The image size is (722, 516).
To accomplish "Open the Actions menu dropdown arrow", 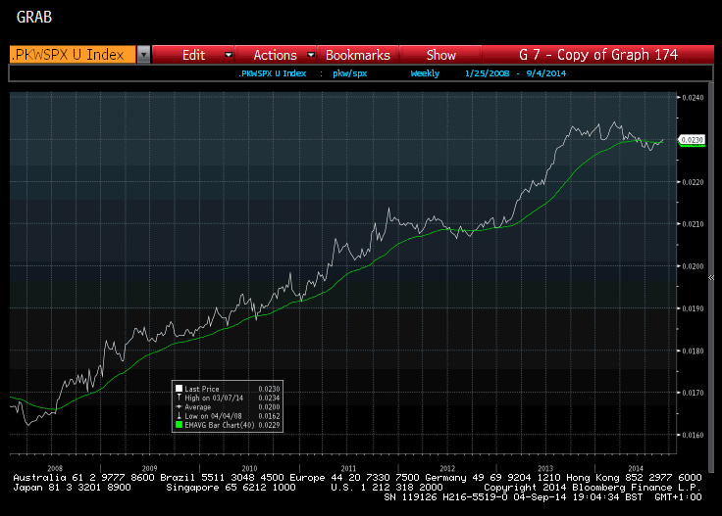I will click(311, 55).
